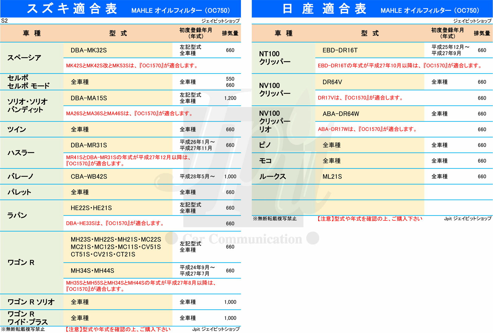Select the ワゴン R ワイド・プラス label
Viewport: 493px width, 333px height.
click(x=28, y=318)
